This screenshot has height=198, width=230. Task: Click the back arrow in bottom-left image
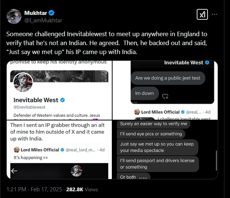(14, 171)
